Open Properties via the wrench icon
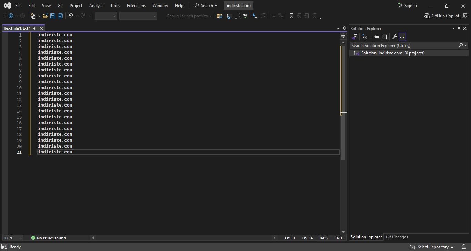This screenshot has width=471, height=251. coord(395,37)
